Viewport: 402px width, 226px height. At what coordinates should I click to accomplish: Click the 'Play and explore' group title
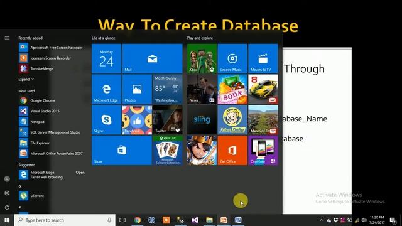[200, 38]
